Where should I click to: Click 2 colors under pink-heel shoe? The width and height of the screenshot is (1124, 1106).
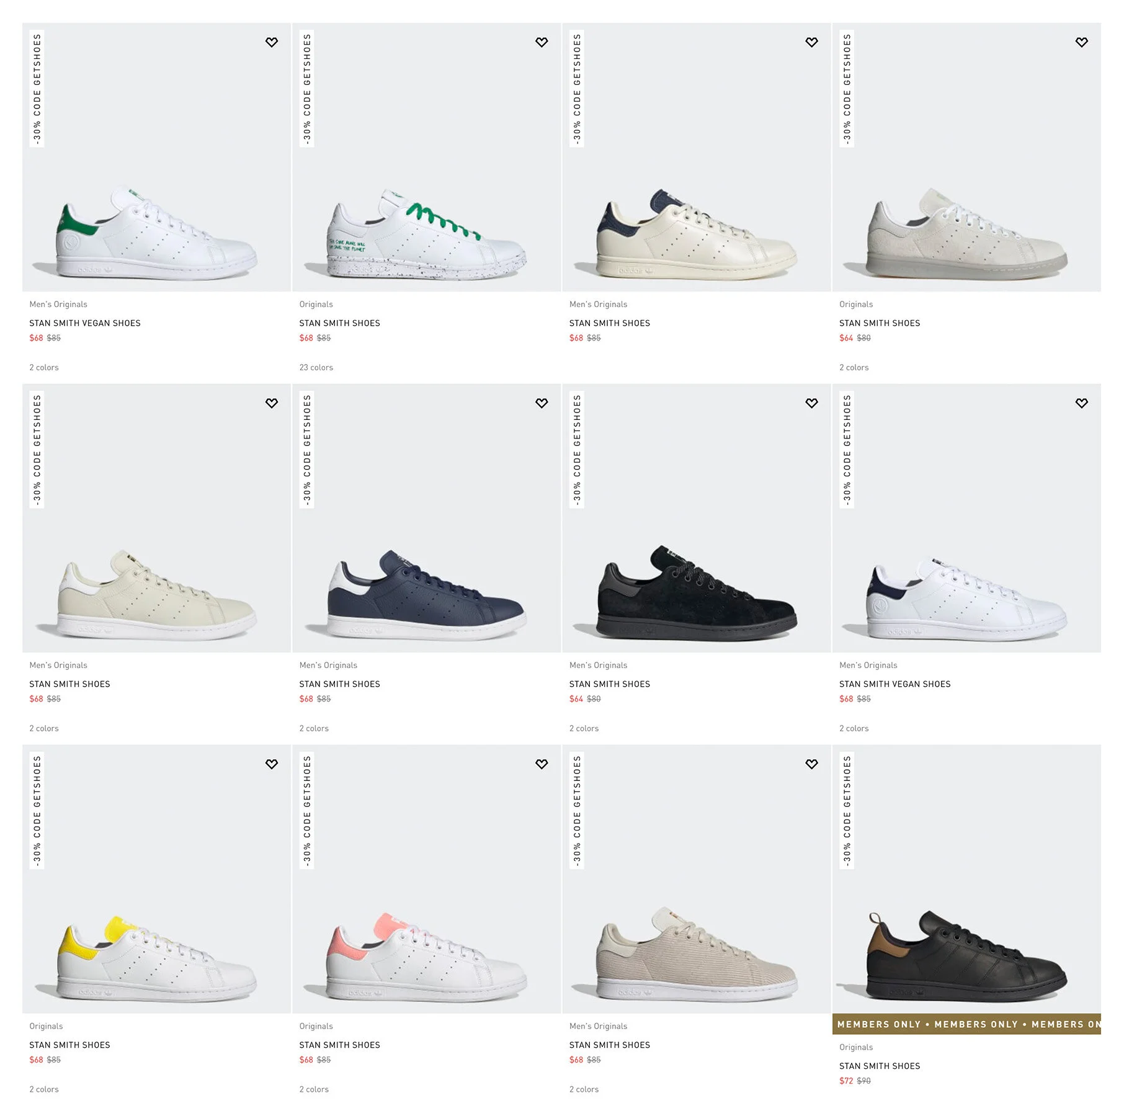(314, 1089)
